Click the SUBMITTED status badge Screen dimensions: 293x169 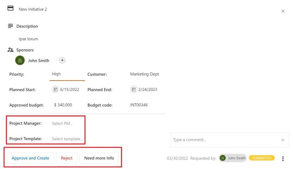tap(262, 158)
